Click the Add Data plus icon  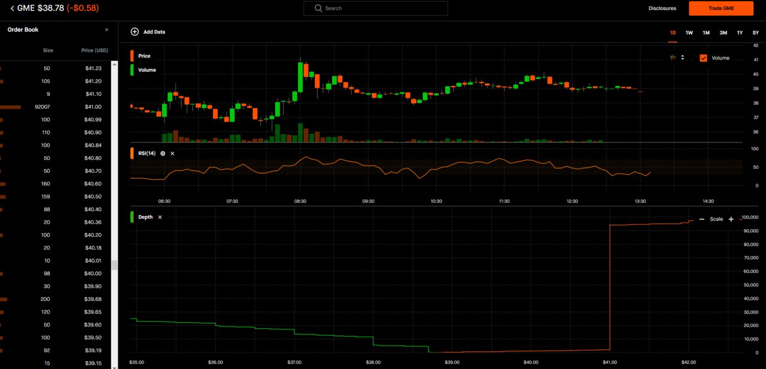pos(135,32)
